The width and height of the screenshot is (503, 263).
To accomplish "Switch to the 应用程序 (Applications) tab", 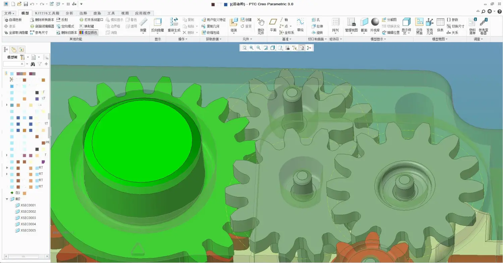I will [x=143, y=13].
